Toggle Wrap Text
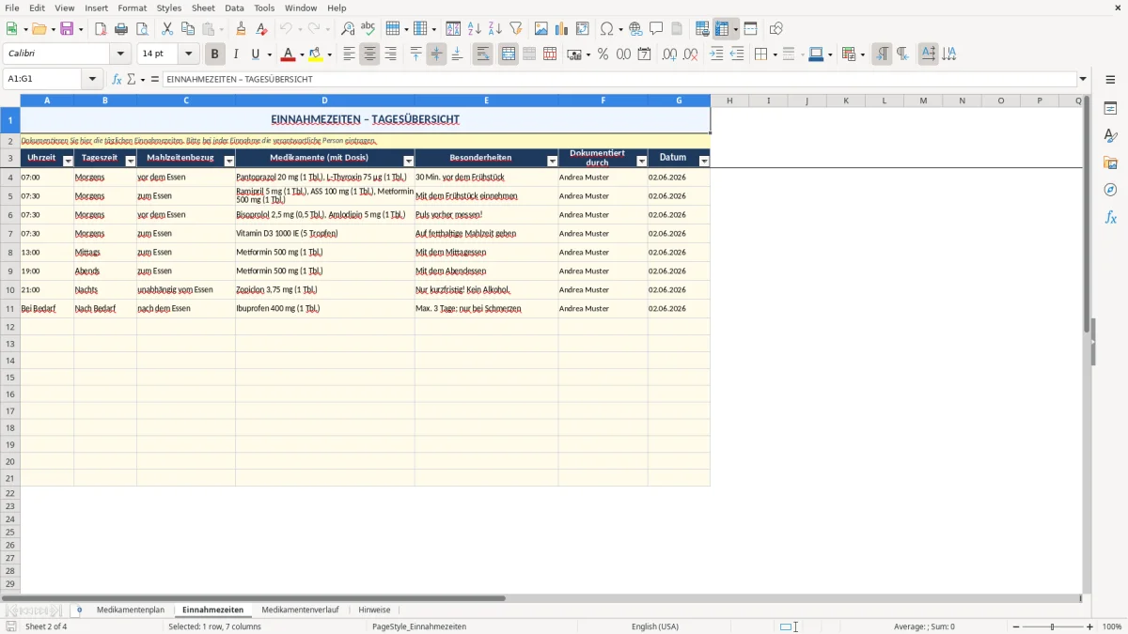Viewport: 1128px width, 634px height. point(482,54)
